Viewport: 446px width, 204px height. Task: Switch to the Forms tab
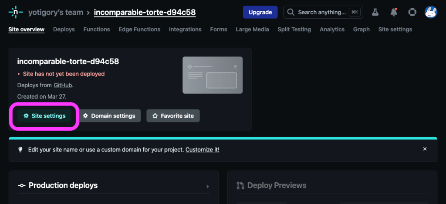pyautogui.click(x=219, y=30)
